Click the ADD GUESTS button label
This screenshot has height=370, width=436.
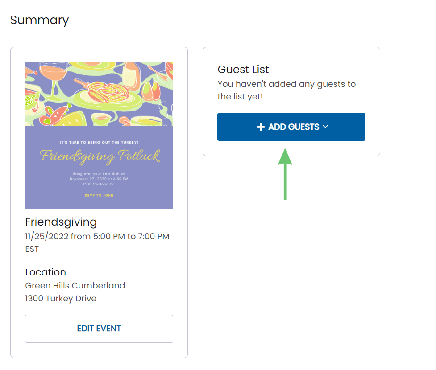click(294, 127)
